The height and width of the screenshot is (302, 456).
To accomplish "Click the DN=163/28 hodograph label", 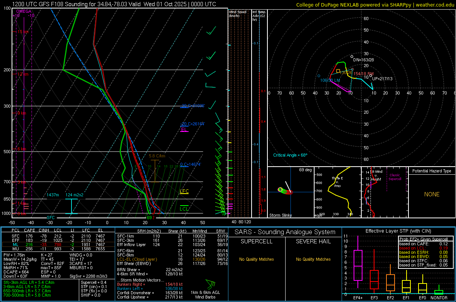I will point(364,60).
